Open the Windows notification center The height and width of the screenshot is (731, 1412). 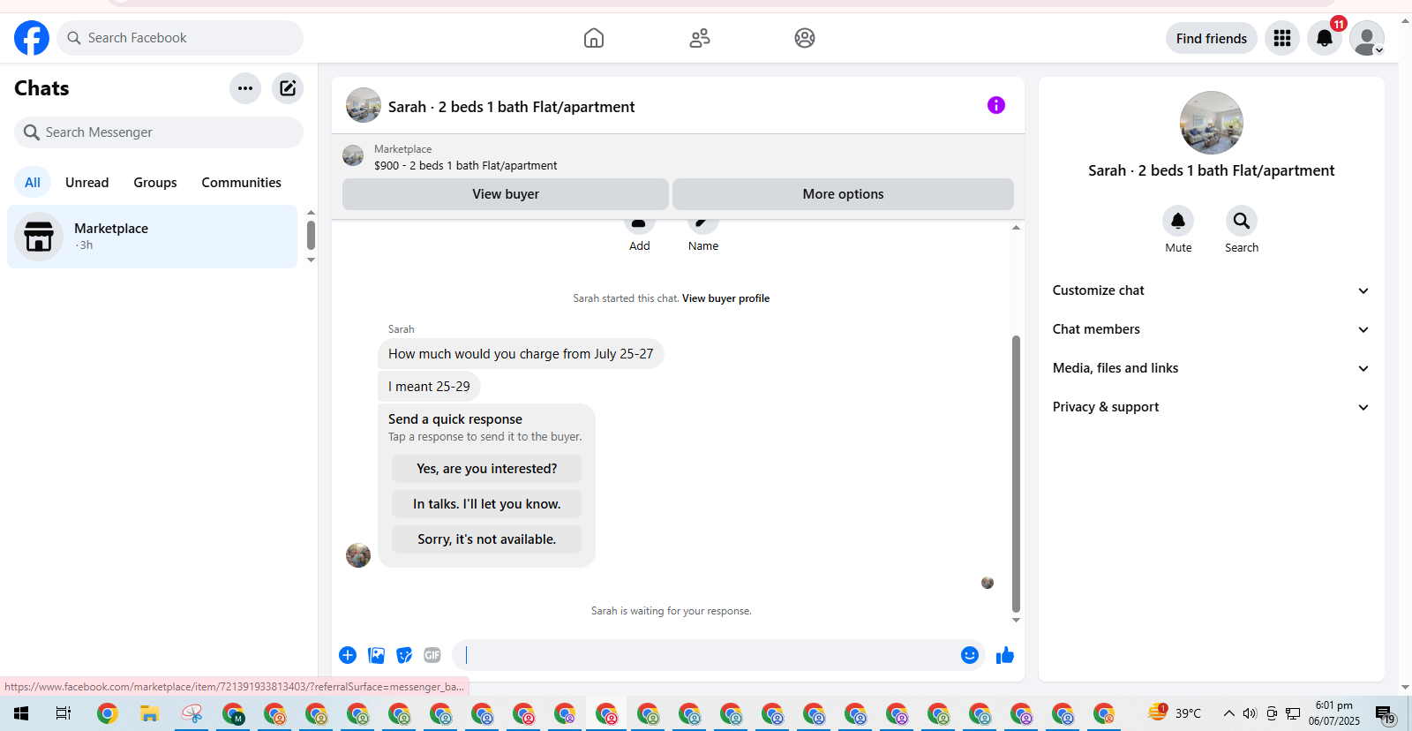(x=1384, y=713)
